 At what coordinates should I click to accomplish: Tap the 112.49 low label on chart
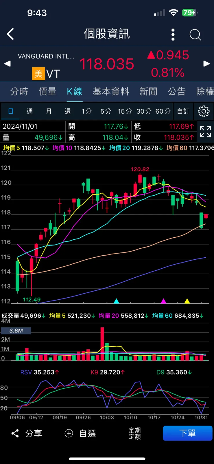tap(32, 299)
